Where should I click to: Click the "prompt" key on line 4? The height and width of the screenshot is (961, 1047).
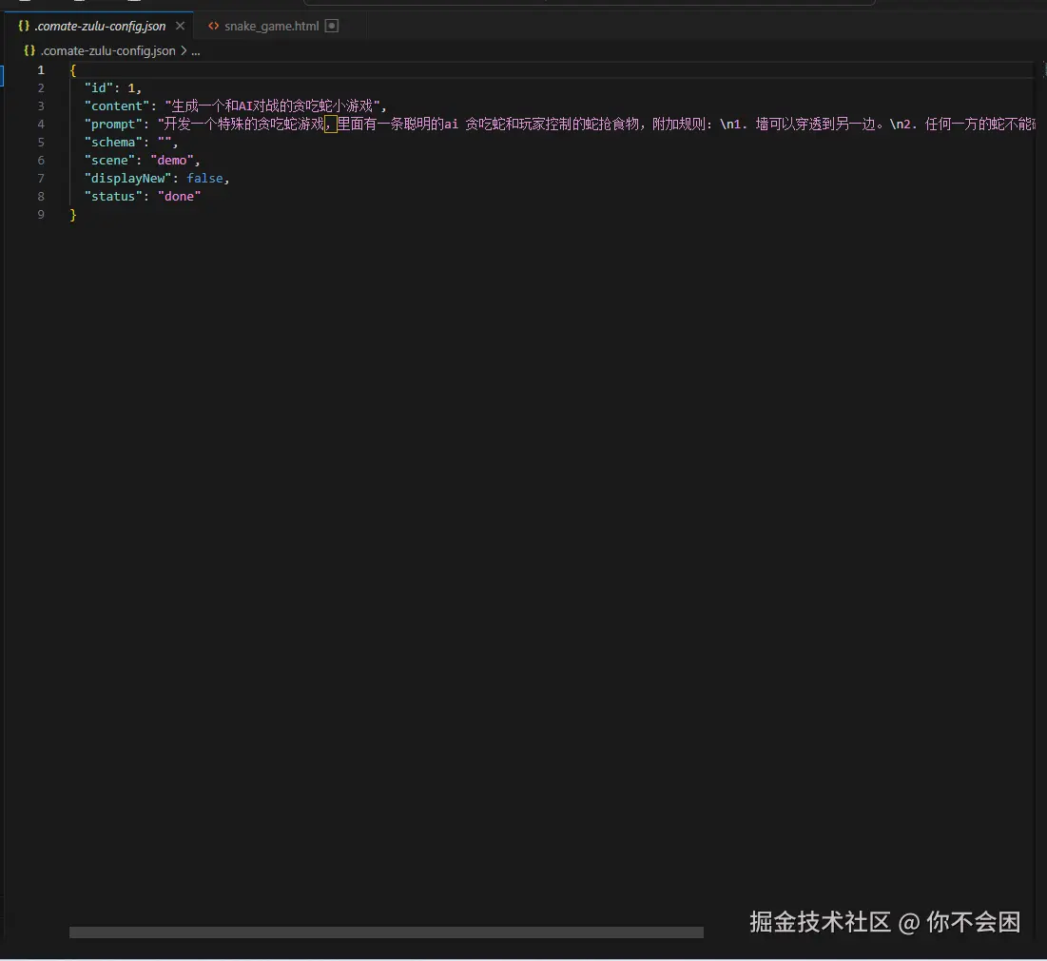(113, 125)
